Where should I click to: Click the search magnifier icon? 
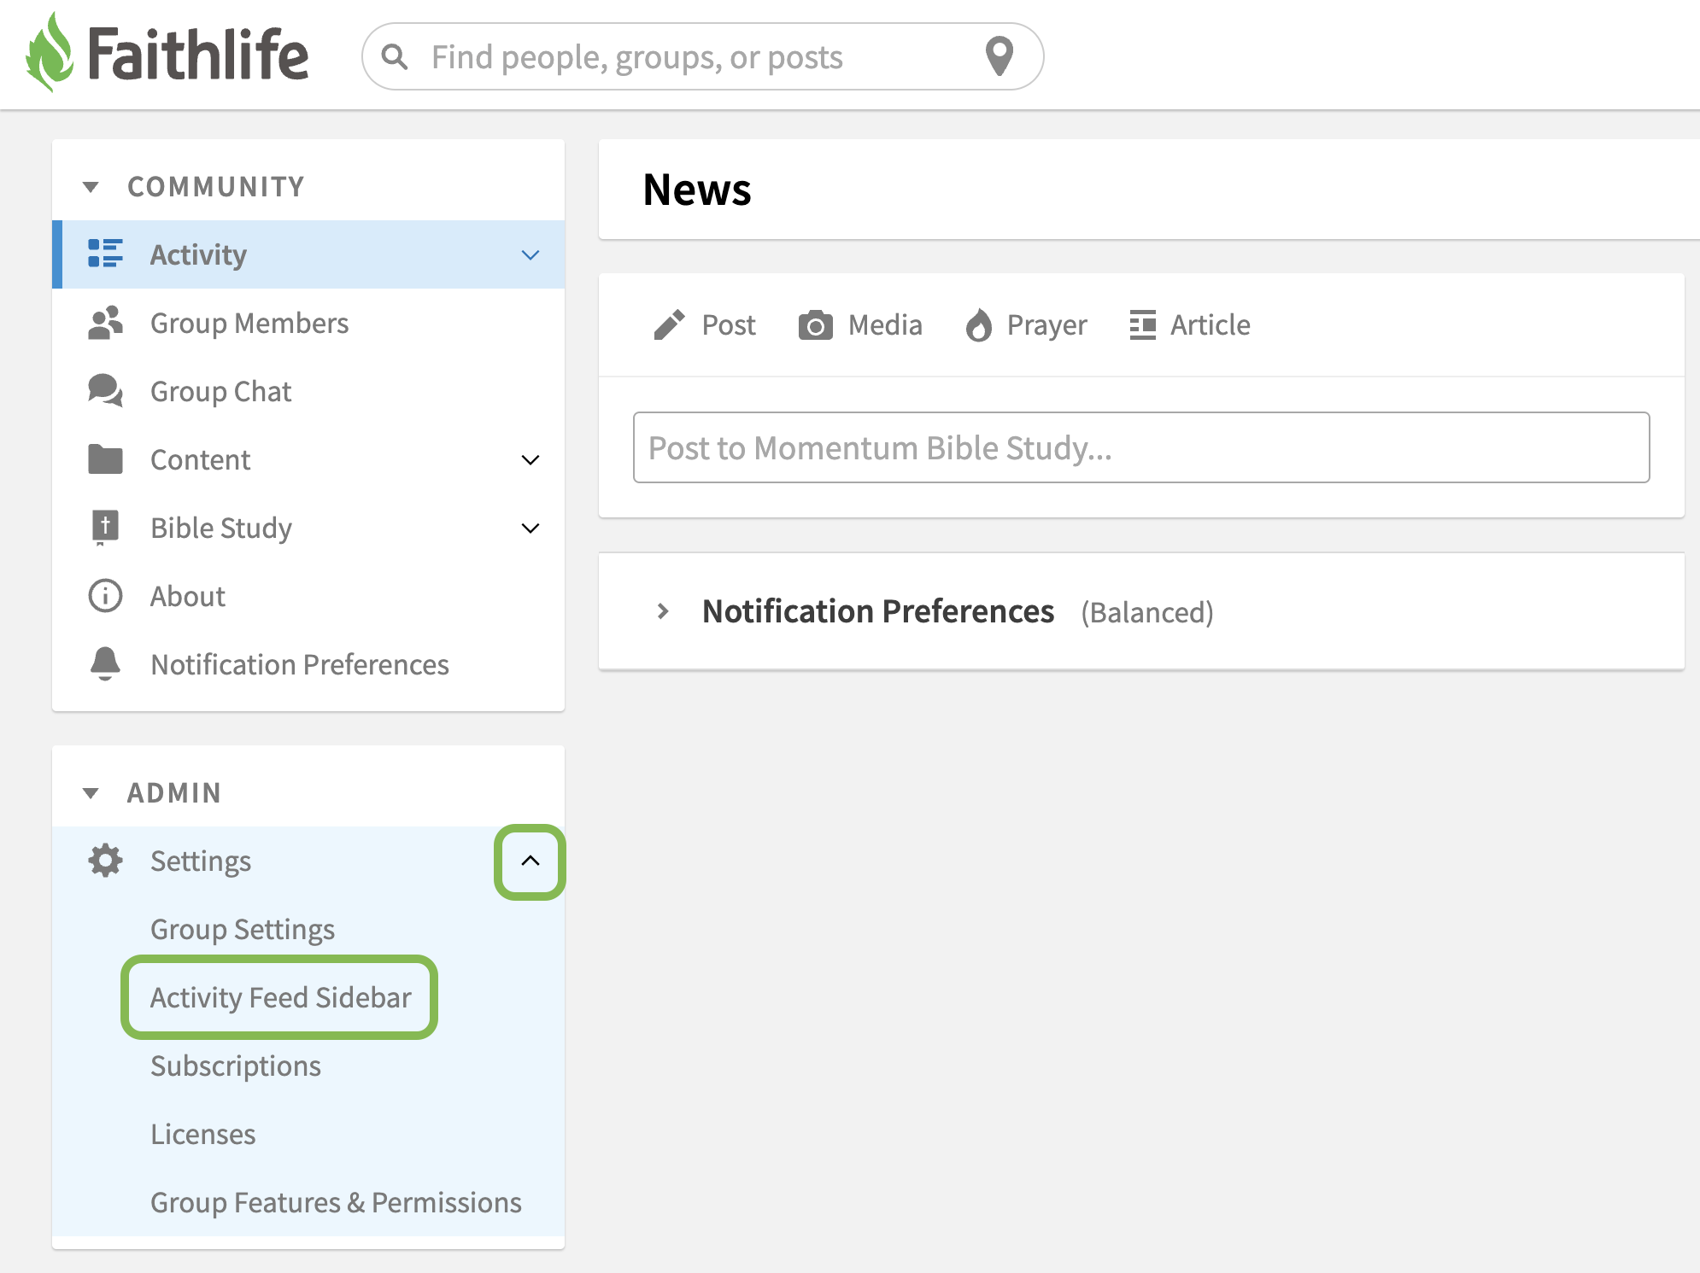[395, 57]
